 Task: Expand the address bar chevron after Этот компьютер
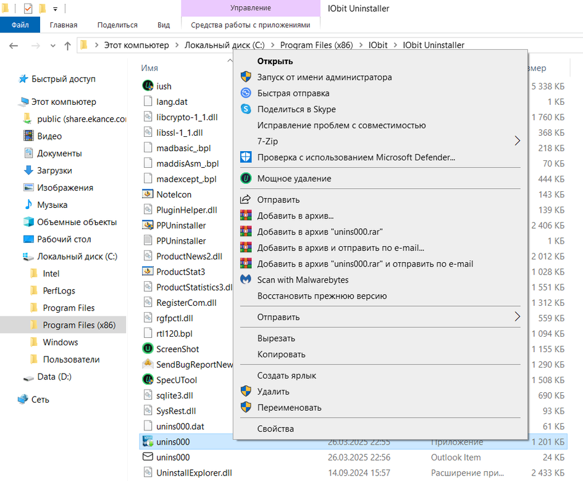click(x=177, y=45)
